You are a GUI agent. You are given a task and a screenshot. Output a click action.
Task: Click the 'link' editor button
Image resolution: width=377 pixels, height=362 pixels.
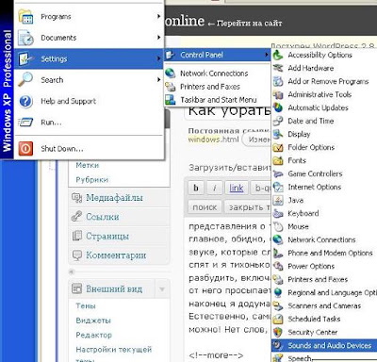click(x=237, y=188)
